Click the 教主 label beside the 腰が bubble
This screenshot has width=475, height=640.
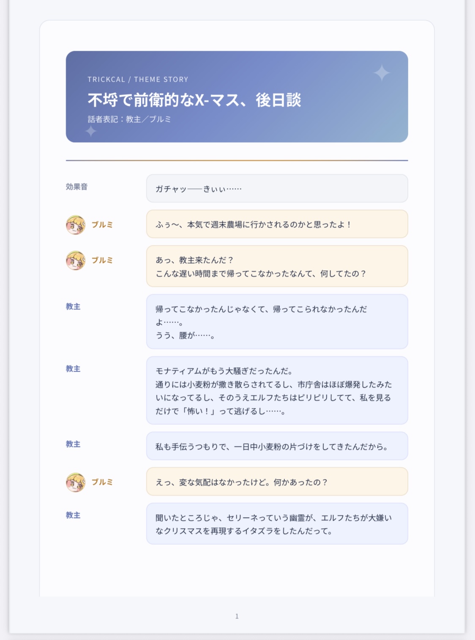(73, 306)
